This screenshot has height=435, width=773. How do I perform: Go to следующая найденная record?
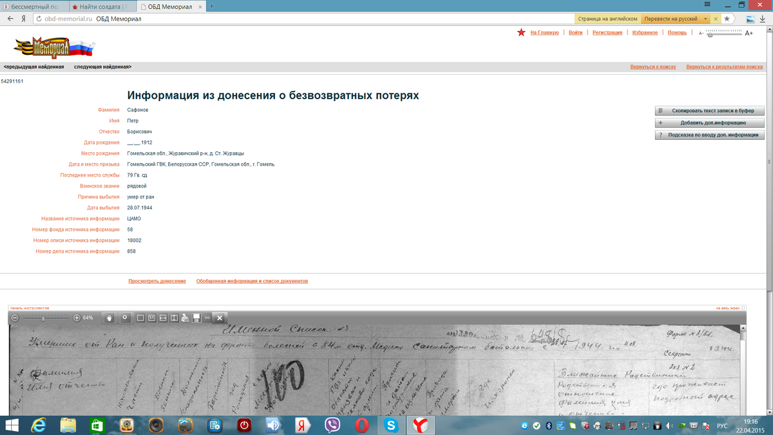[102, 67]
